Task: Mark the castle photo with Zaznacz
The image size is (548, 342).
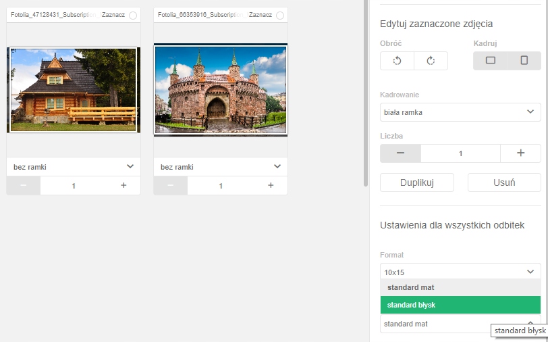Action: (279, 15)
